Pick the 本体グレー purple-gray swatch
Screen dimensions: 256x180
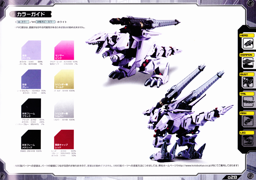[x=31, y=79]
